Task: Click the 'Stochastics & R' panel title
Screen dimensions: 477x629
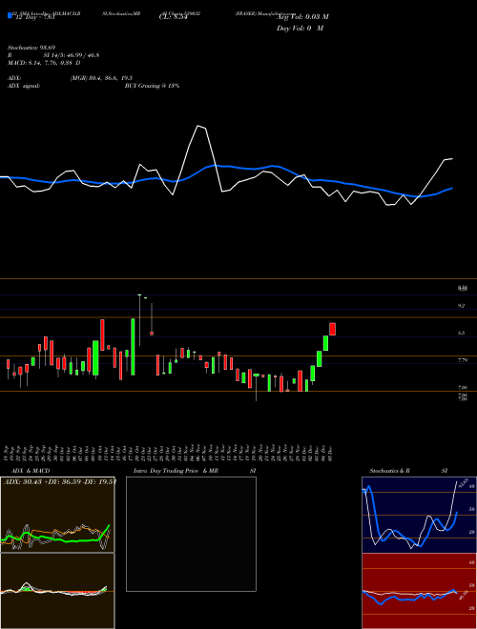Action: (x=389, y=471)
